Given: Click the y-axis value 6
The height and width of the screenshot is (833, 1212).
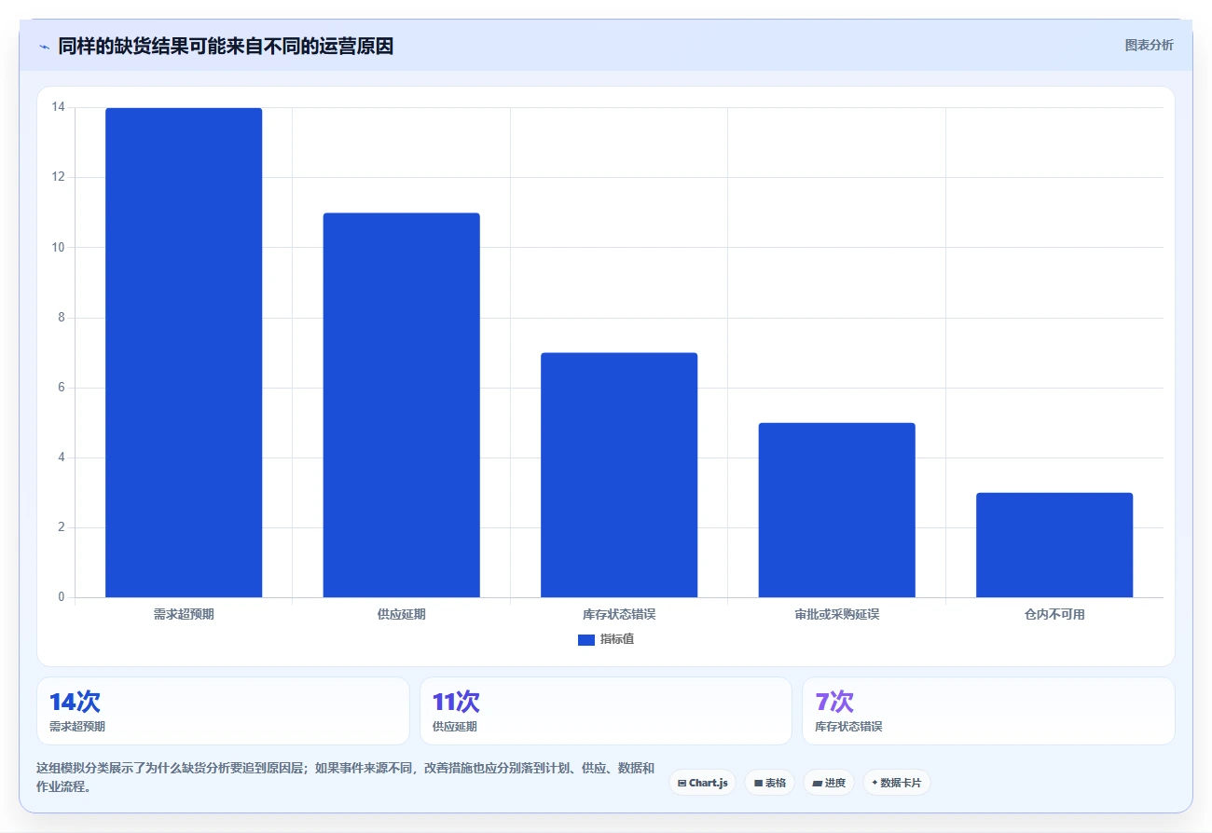Looking at the screenshot, I should pyautogui.click(x=62, y=388).
